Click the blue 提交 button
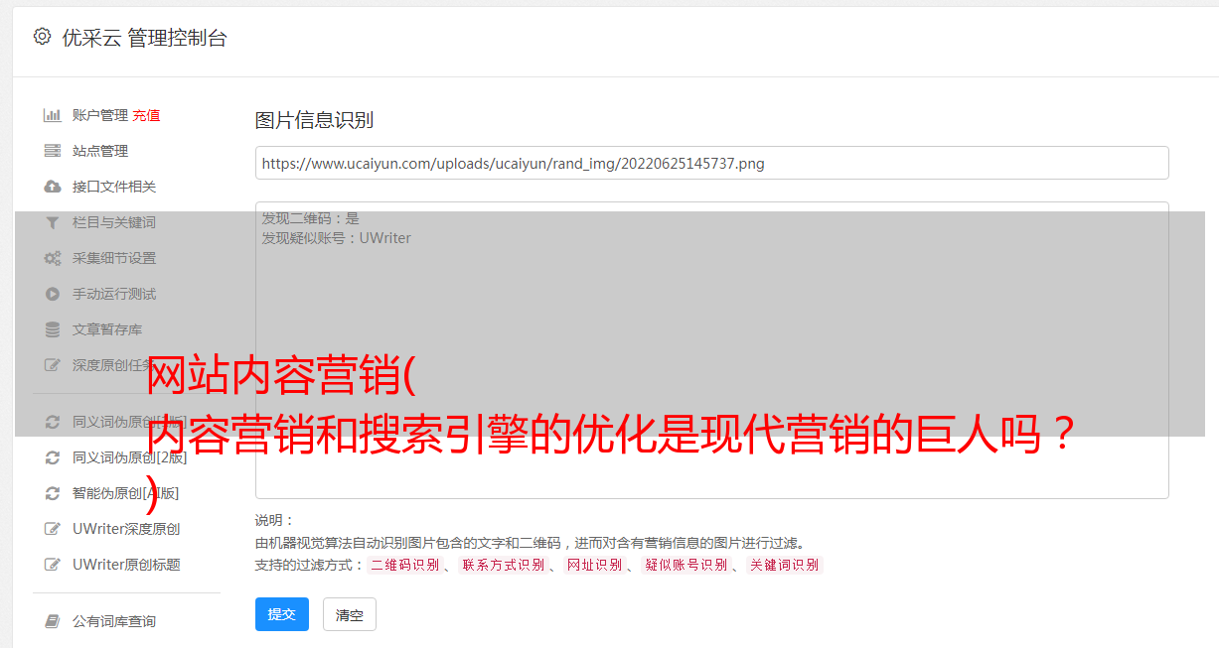 [x=282, y=614]
